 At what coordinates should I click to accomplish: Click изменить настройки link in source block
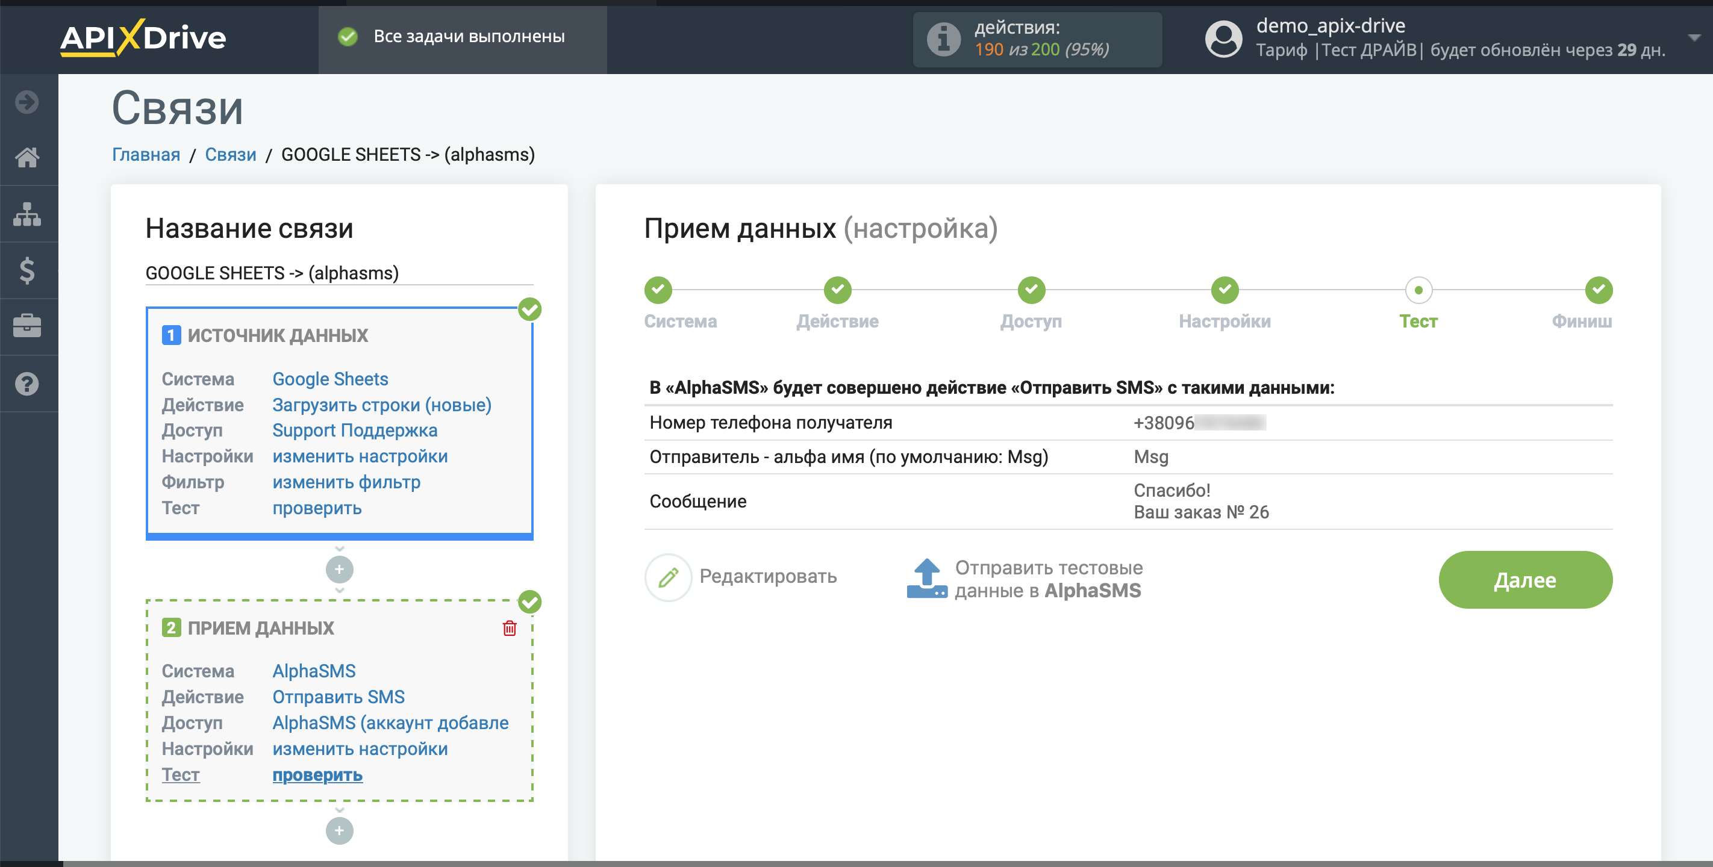358,456
